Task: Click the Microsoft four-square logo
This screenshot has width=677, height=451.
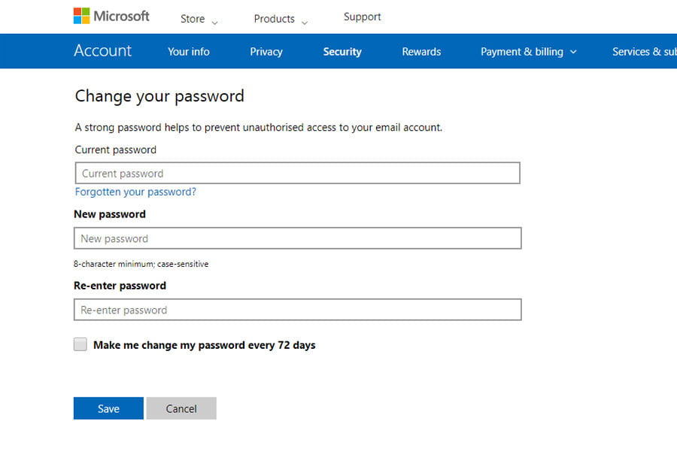Action: pyautogui.click(x=81, y=16)
